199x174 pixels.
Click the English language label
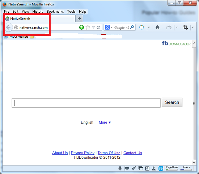[87, 123]
